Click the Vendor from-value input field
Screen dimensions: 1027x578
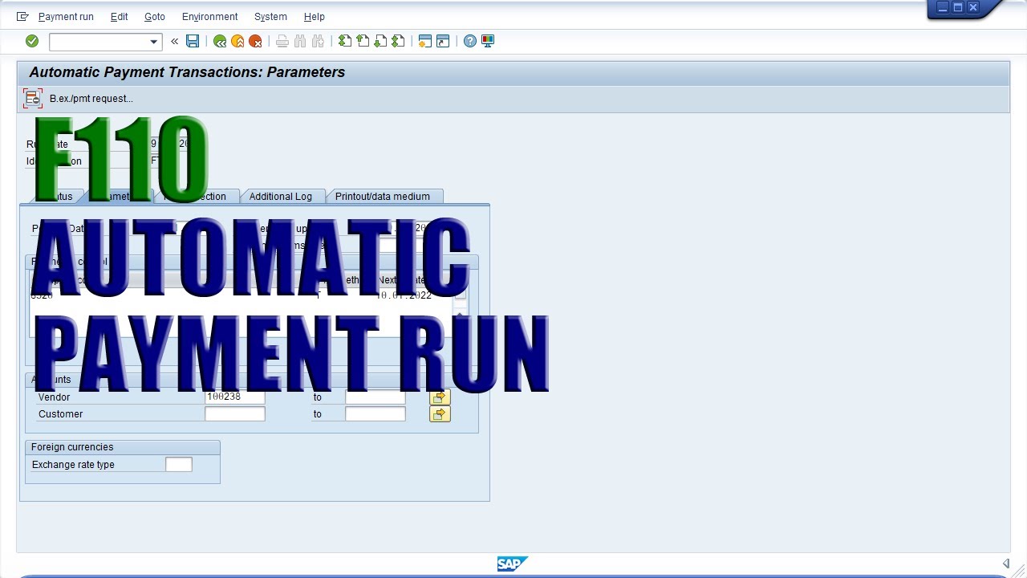point(235,397)
